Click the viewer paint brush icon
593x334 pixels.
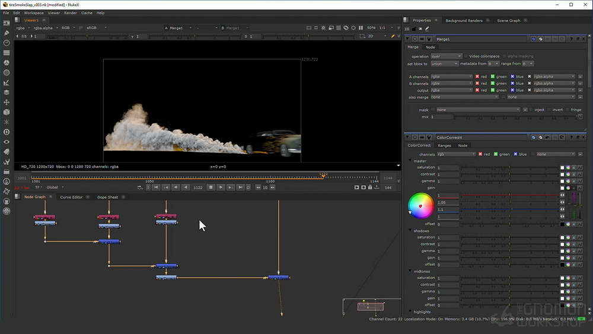tap(393, 36)
